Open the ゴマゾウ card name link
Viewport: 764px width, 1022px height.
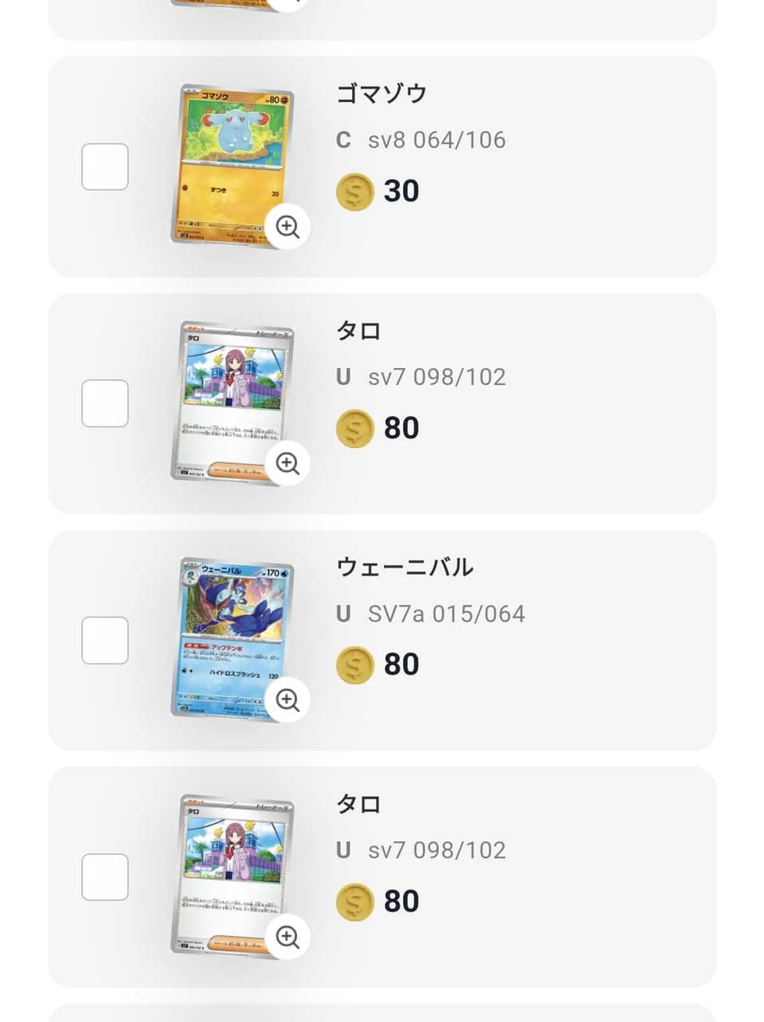382,93
